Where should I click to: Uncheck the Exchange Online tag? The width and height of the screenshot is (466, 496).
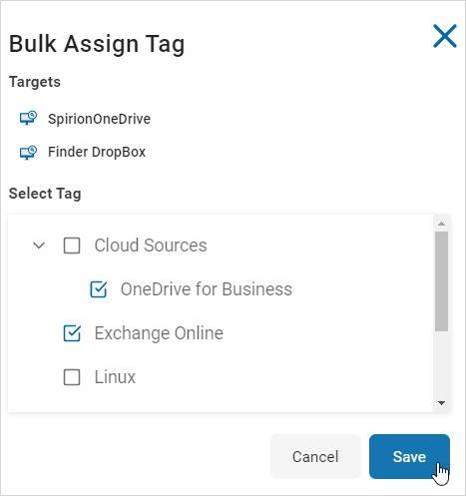point(72,333)
